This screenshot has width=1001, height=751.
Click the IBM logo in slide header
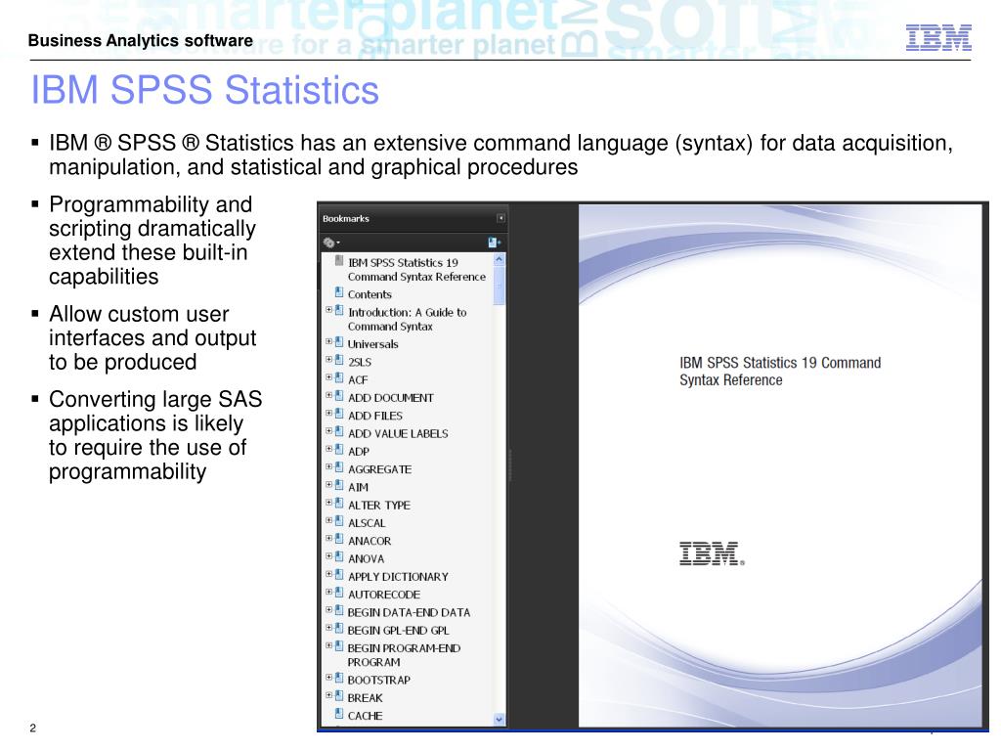(938, 38)
